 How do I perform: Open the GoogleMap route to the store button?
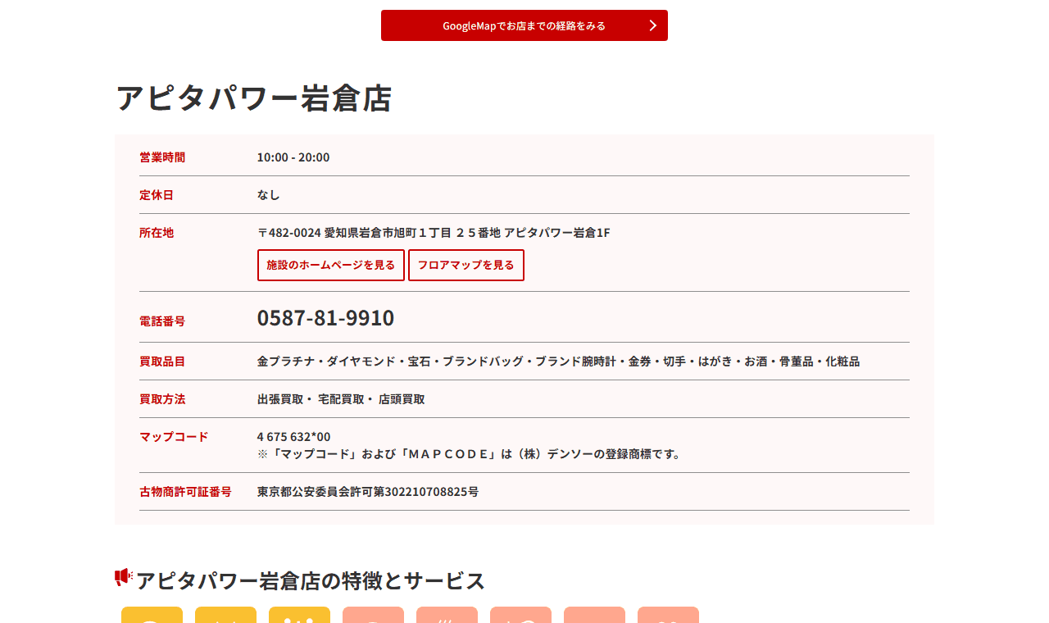(524, 25)
